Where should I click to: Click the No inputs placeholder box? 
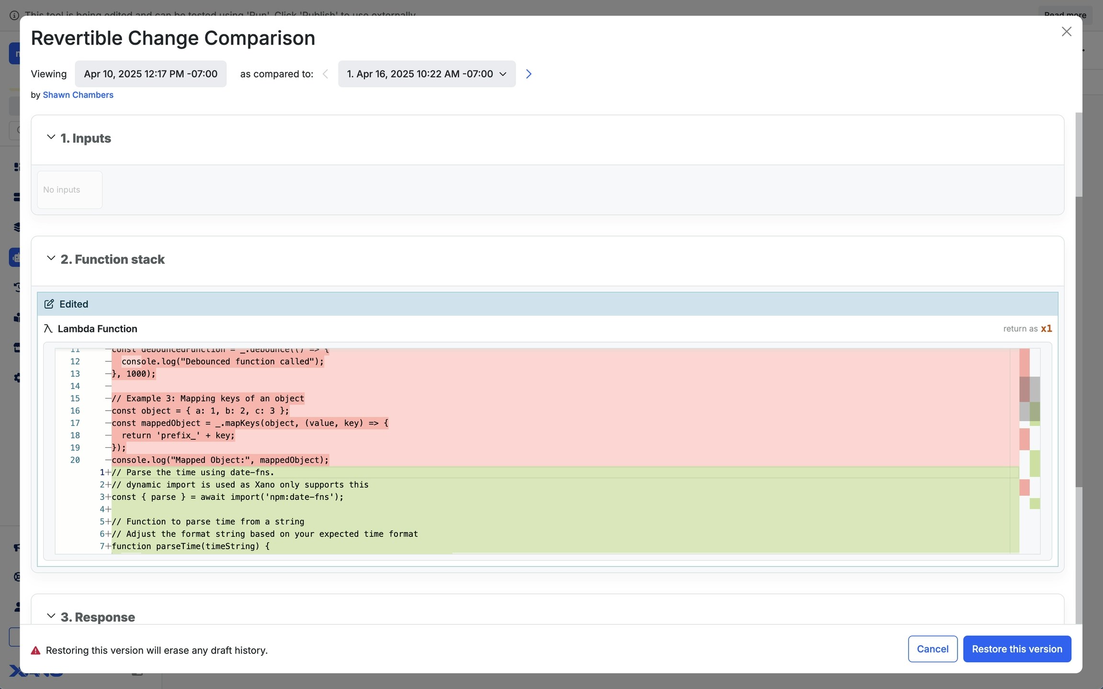(x=69, y=190)
